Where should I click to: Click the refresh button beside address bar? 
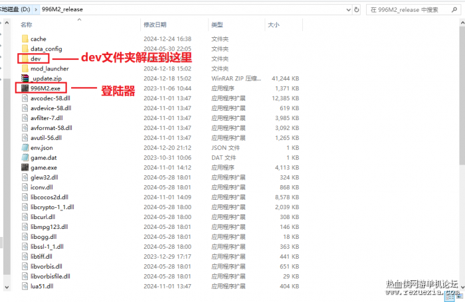(x=357, y=9)
